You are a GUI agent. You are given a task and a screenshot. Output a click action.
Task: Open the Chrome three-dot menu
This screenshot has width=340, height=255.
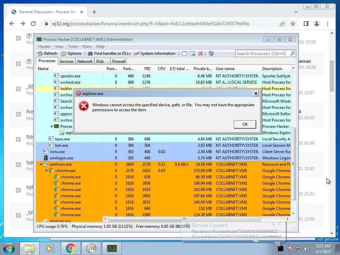point(327,24)
